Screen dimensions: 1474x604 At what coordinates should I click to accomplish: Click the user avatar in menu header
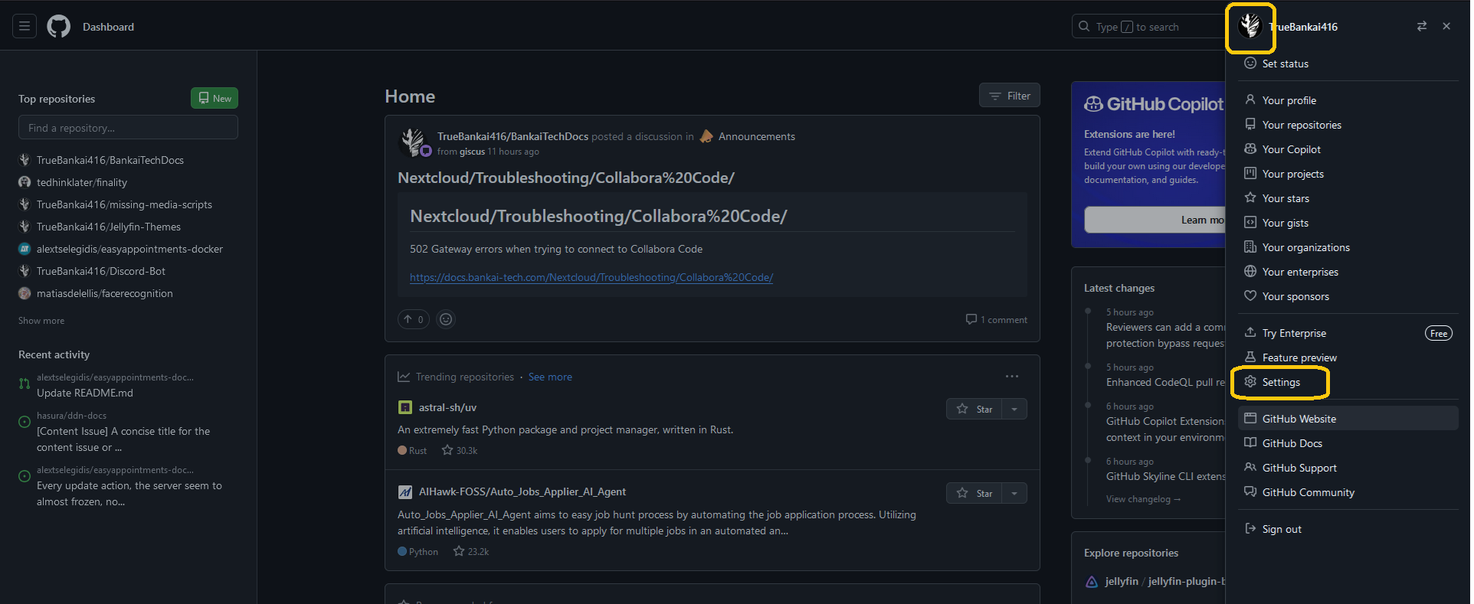1250,26
